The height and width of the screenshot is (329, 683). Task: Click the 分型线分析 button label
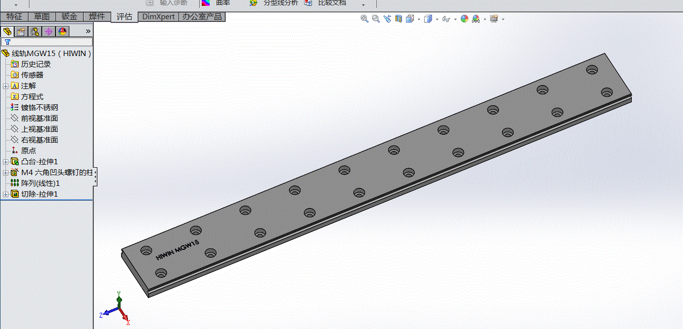[280, 3]
